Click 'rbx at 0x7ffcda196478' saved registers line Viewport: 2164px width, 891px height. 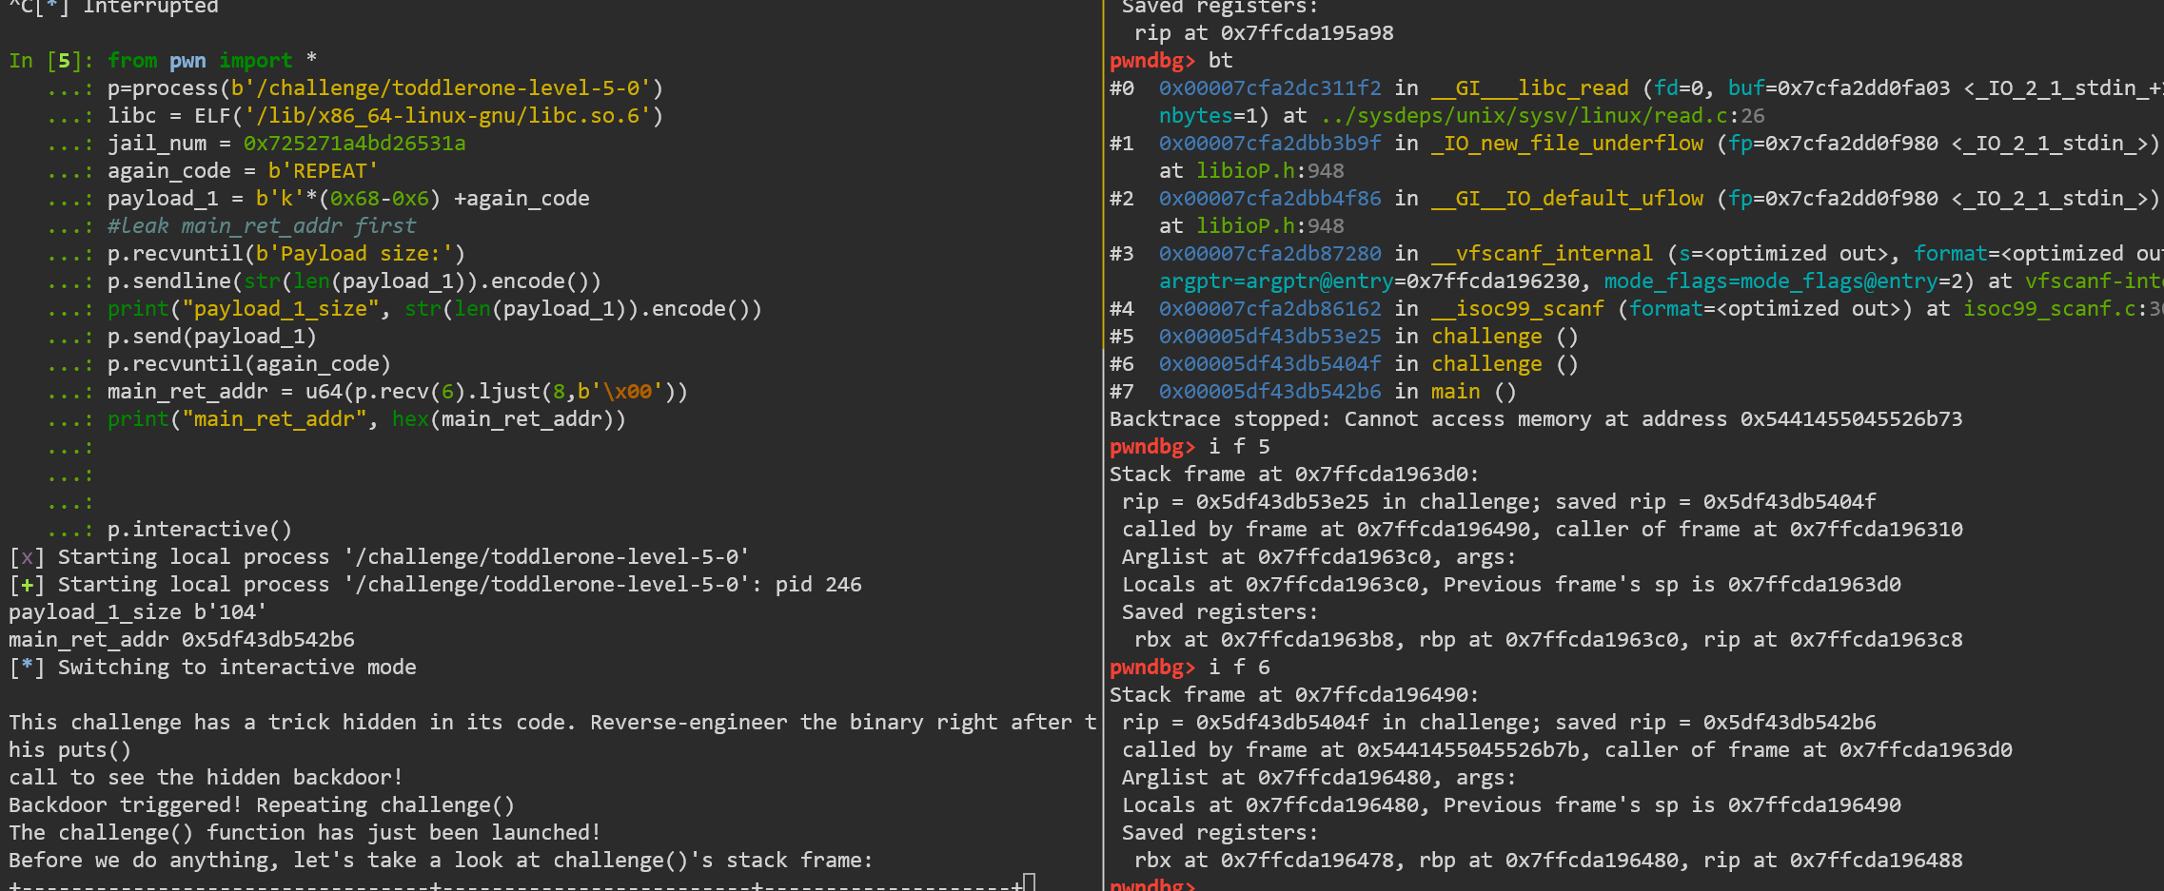[1548, 861]
